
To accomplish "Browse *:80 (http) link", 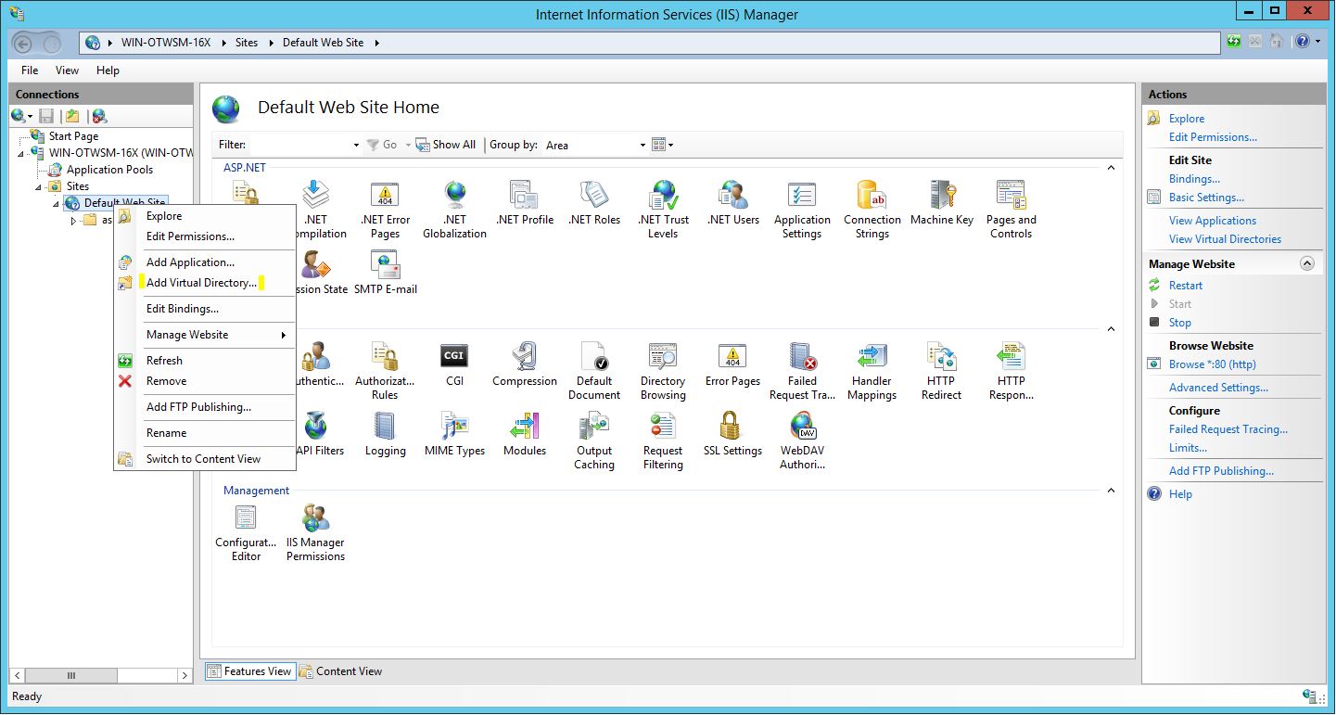I will coord(1213,364).
